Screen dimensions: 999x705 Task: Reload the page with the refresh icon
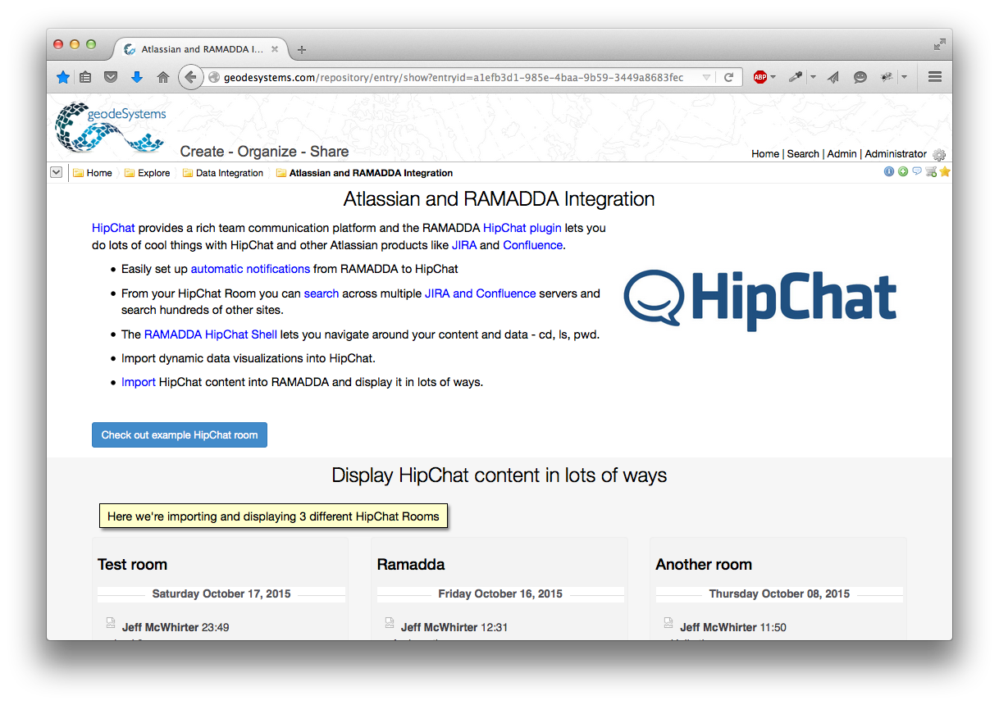[x=728, y=77]
